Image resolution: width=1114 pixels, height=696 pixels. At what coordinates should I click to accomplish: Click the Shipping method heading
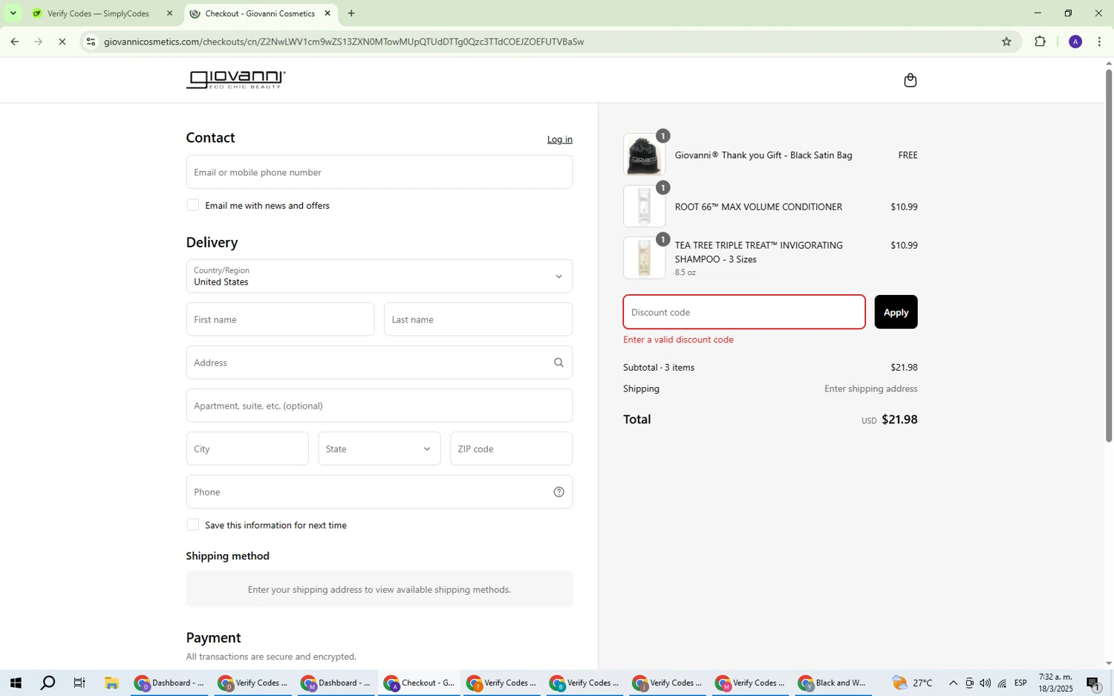(227, 556)
